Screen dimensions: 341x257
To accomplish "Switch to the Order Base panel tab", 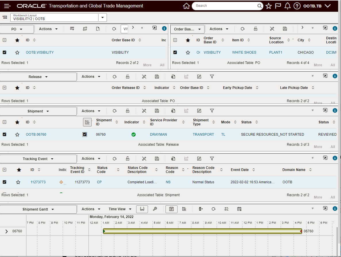I will click(x=188, y=29).
